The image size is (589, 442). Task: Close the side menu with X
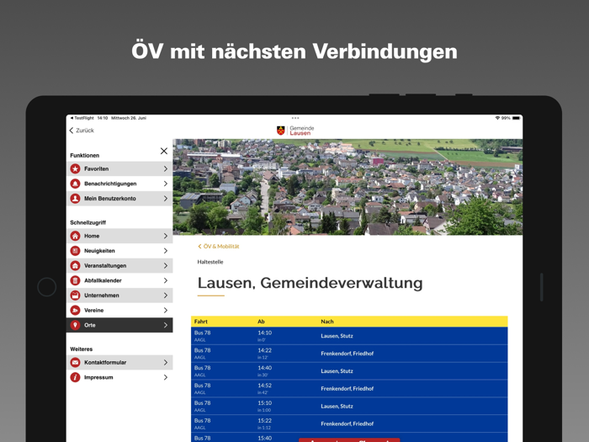click(164, 151)
